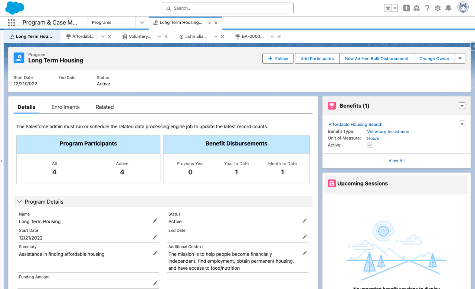Click the Upcoming Sessions calendar icon
The image size is (475, 289).
tap(331, 184)
